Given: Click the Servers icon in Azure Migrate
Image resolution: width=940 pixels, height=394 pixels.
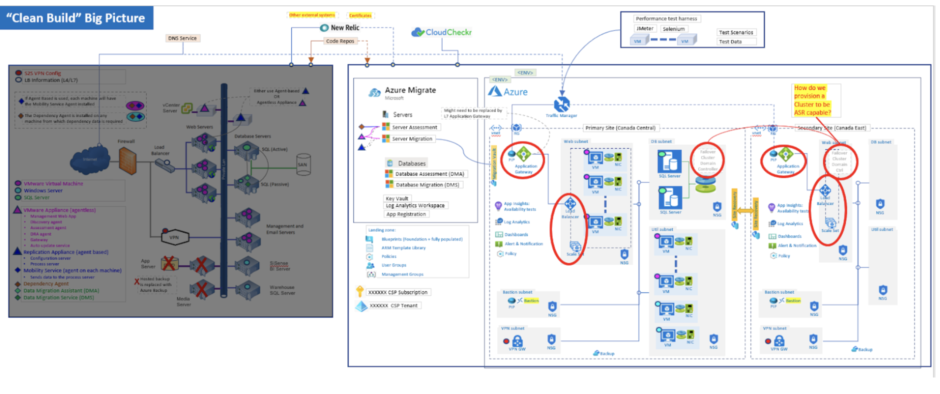Looking at the screenshot, I should 385,114.
